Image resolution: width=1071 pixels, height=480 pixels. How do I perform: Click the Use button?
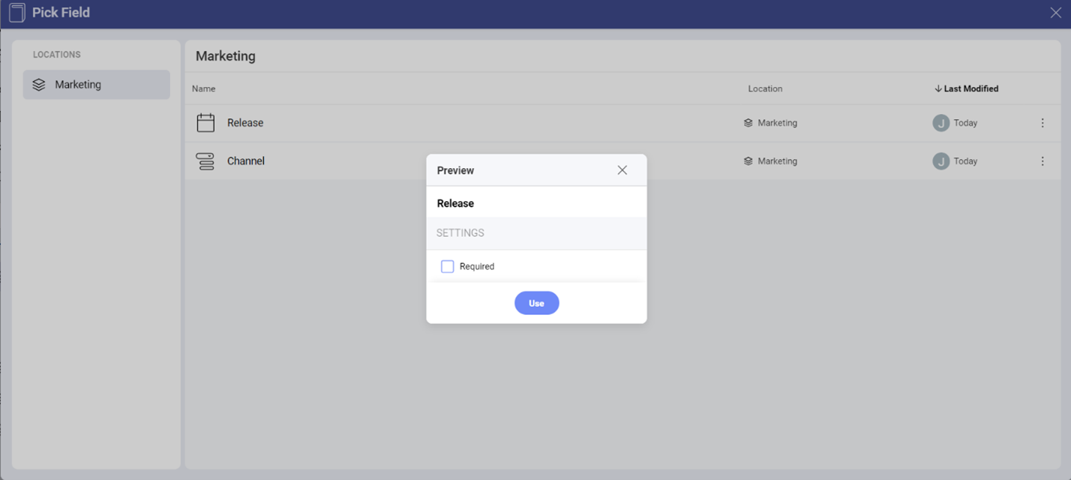click(536, 303)
